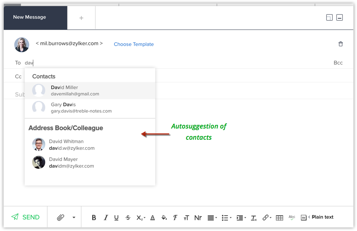
Task: Click the remove formatting icon
Action: pyautogui.click(x=254, y=218)
